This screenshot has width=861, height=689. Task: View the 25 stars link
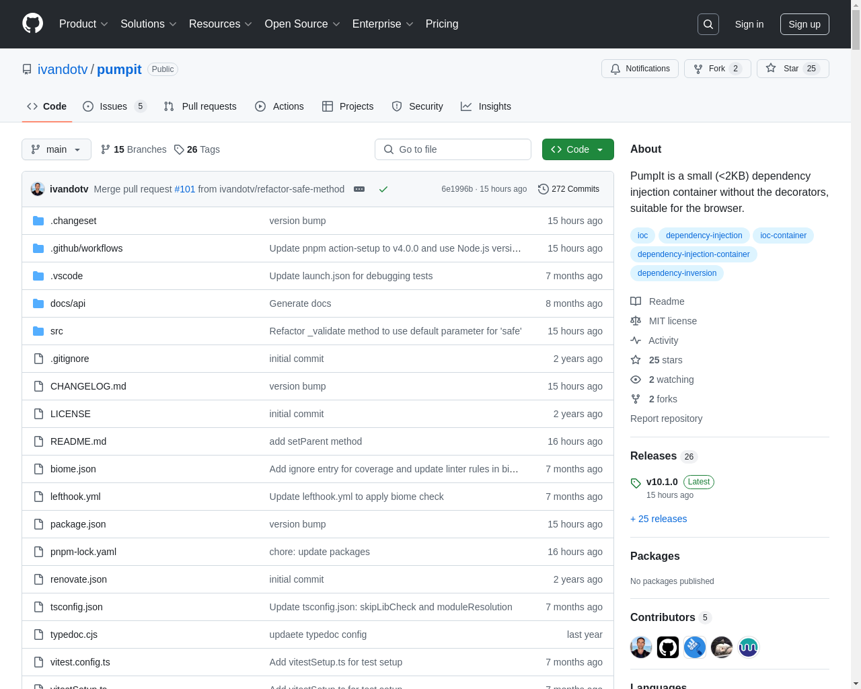tap(656, 360)
